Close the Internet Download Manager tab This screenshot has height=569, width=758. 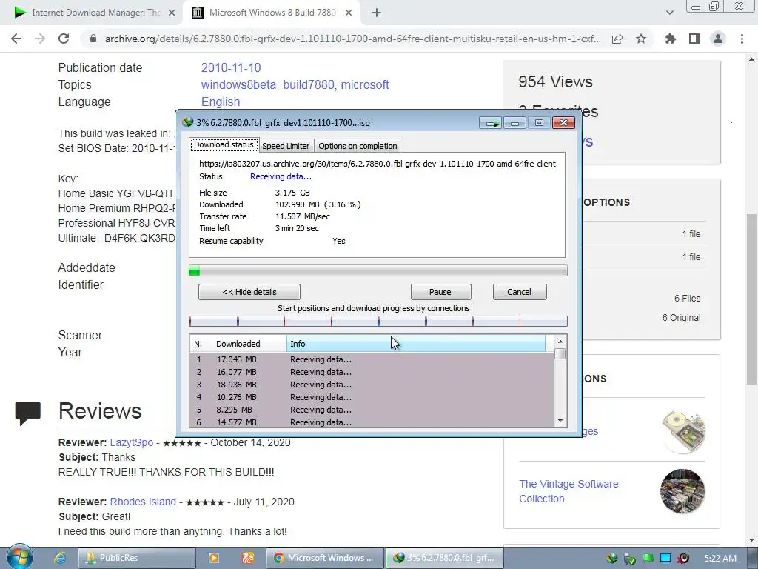point(172,13)
